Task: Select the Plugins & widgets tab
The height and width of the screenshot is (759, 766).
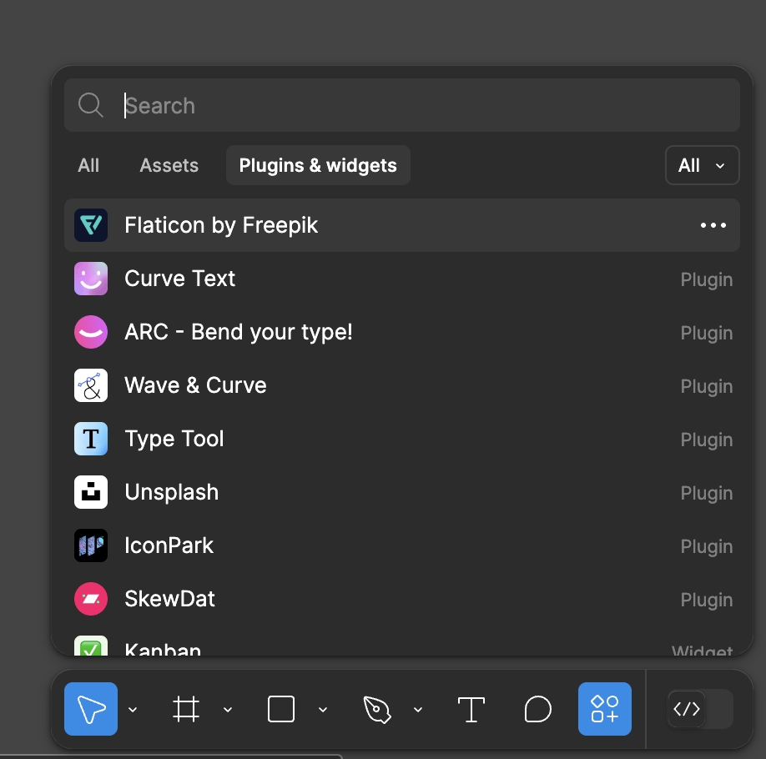Action: point(318,165)
